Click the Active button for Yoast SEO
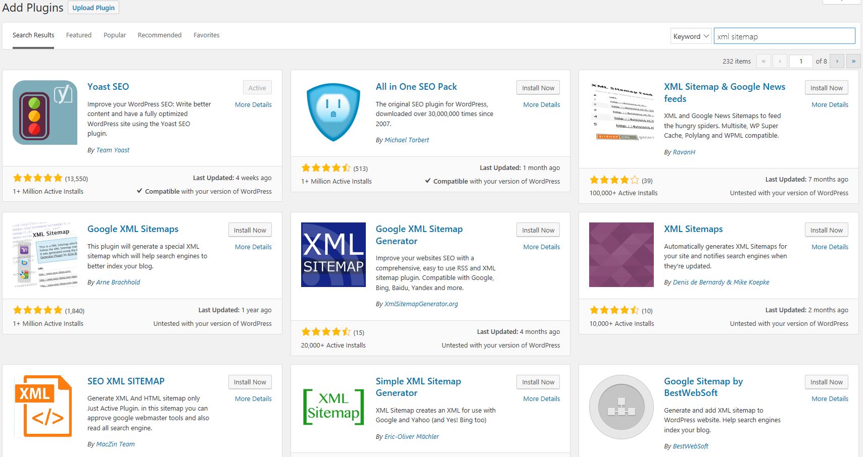 [x=257, y=88]
